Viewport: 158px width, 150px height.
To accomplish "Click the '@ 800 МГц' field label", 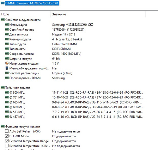I will point(17,93).
